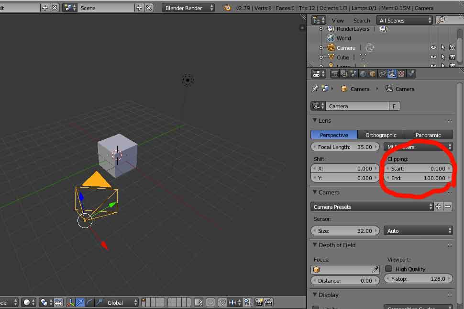This screenshot has width=464, height=309.
Task: Expand the RenderLayers tree item
Action: (321, 29)
